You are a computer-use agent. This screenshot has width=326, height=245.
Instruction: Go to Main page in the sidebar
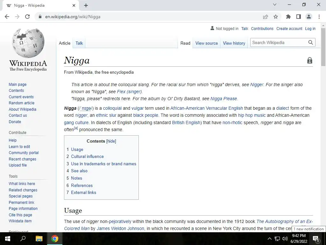[x=18, y=84]
